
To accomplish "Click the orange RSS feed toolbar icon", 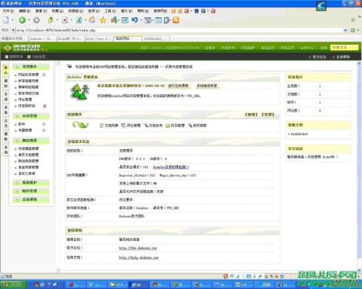I will coord(176,20).
